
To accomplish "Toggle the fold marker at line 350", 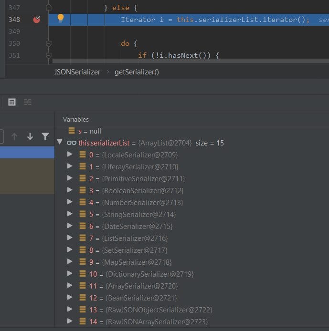I will click(49, 43).
